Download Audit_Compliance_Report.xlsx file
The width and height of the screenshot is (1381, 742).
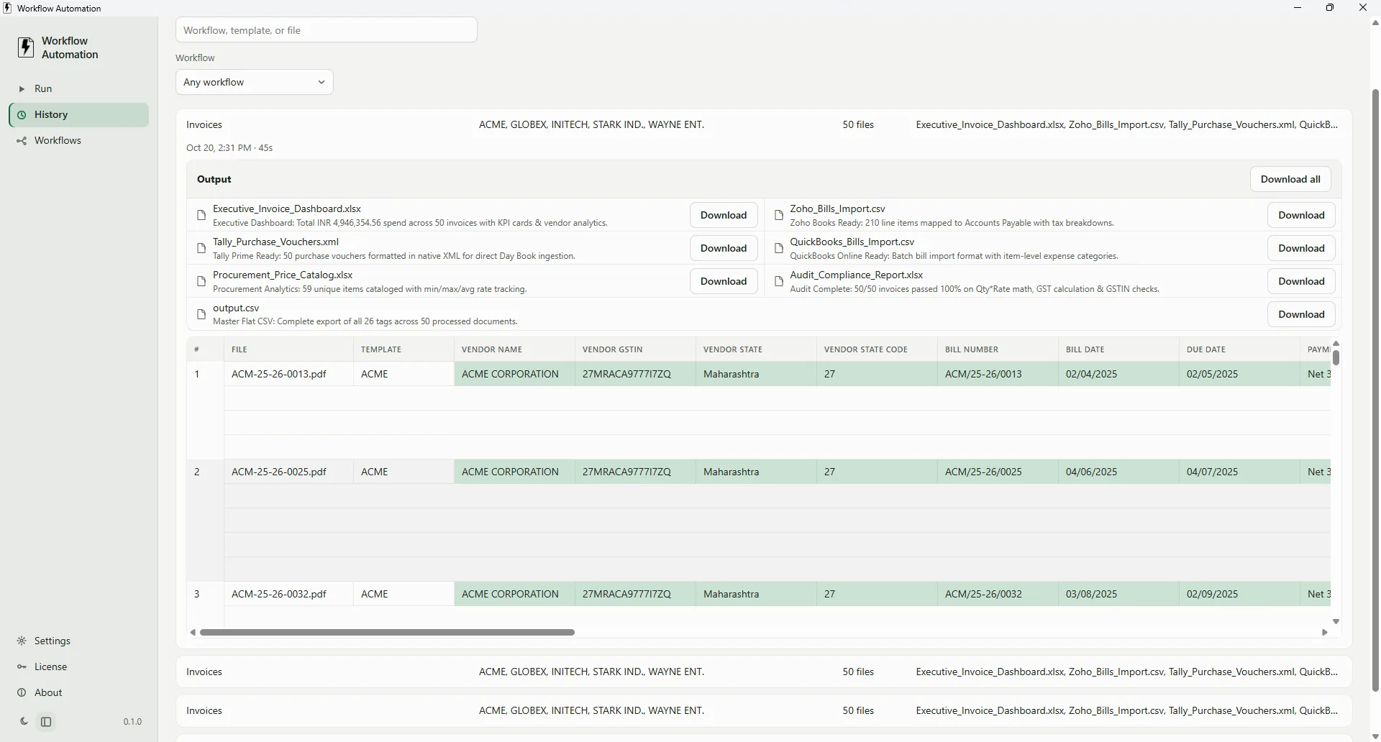coord(1301,281)
